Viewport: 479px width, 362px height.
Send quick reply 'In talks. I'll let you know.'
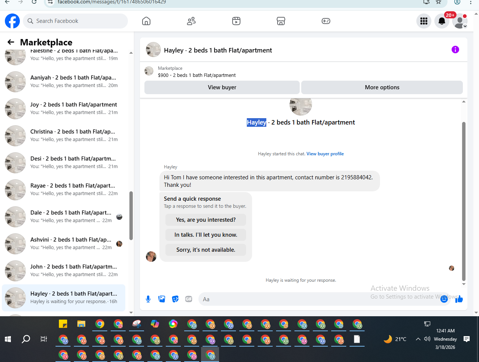tap(206, 235)
